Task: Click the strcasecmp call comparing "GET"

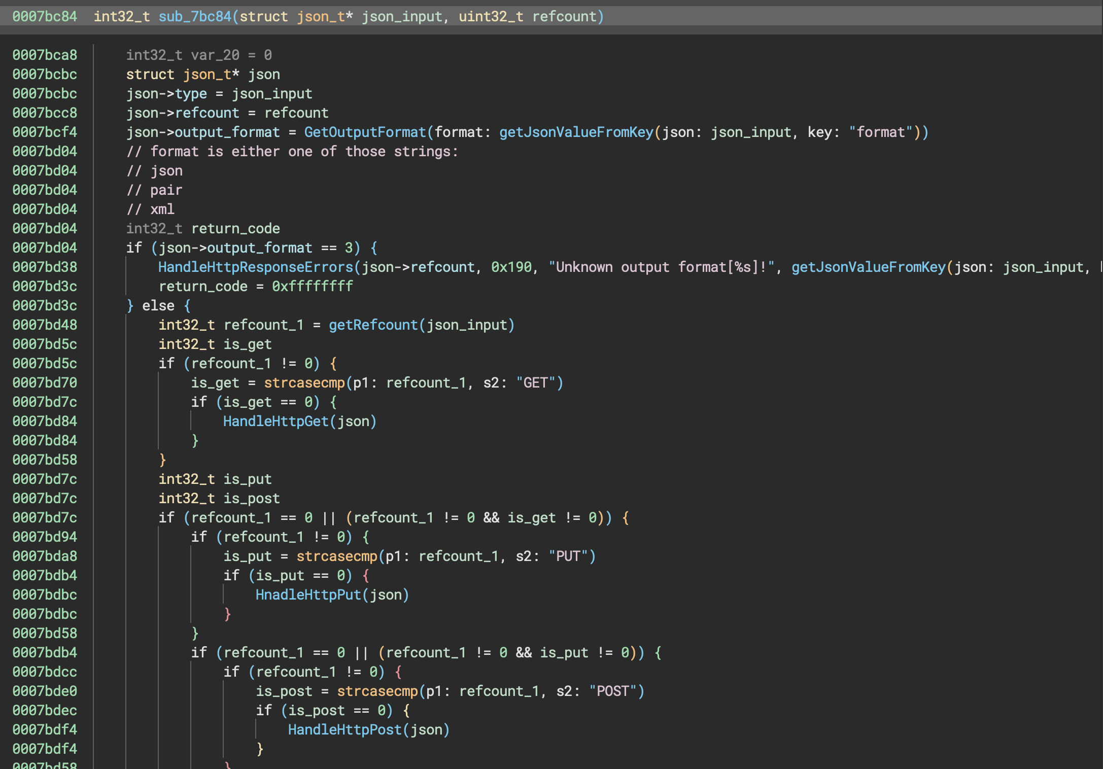Action: coord(304,383)
